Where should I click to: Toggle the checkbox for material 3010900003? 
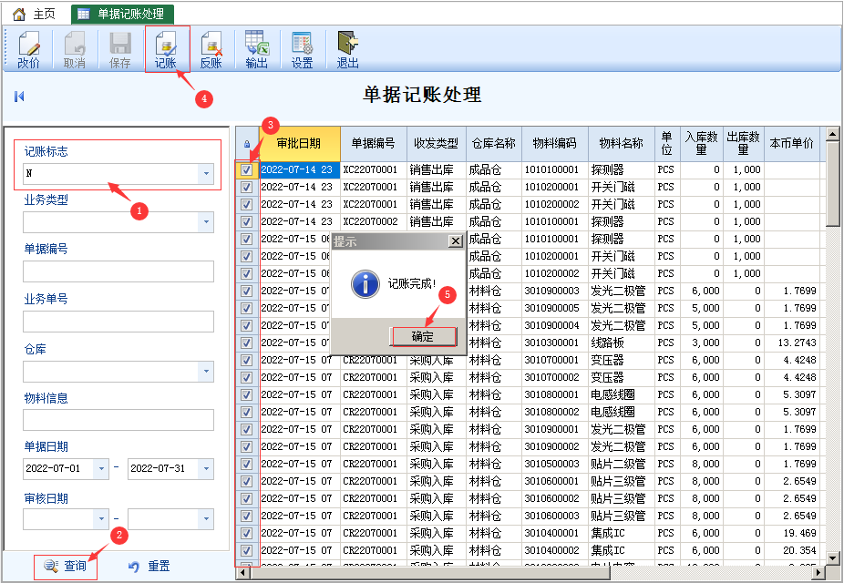pos(247,291)
